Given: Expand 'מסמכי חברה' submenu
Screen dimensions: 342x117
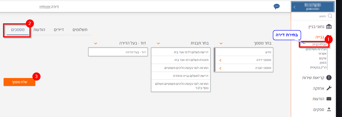Looking at the screenshot, I should [x=220, y=68].
